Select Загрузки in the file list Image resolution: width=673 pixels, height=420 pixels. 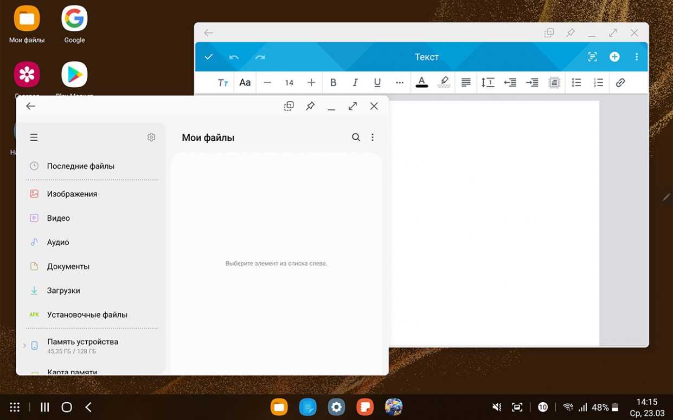click(x=63, y=291)
